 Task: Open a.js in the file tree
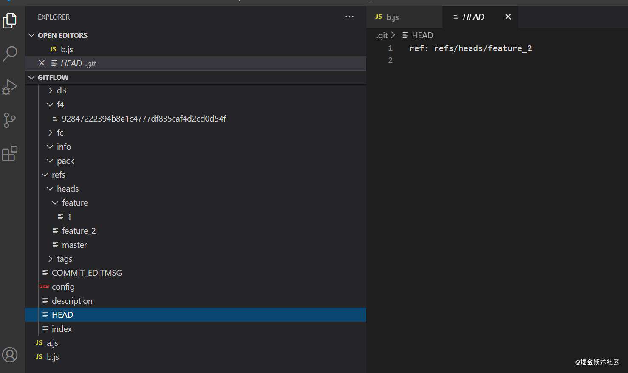[195, 343]
